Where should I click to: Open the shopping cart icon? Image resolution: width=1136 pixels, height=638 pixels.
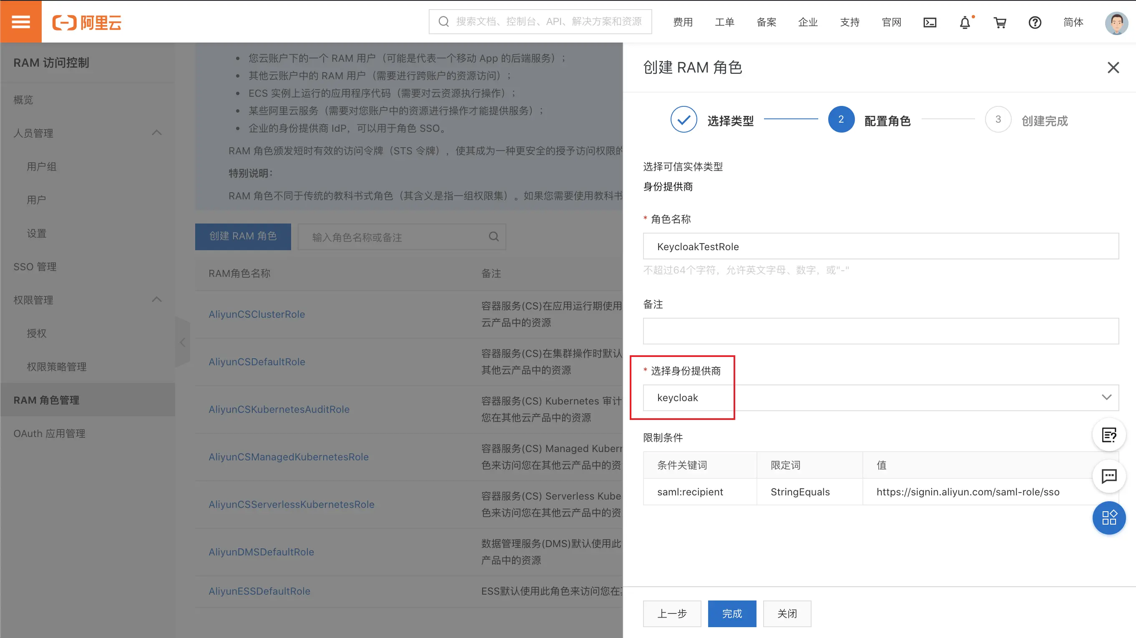[x=1000, y=23]
